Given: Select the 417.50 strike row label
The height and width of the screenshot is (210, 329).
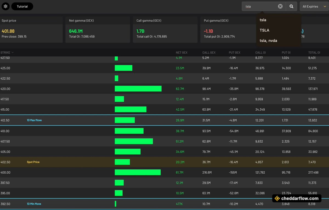Looking at the screenshot, I should (x=5, y=99).
